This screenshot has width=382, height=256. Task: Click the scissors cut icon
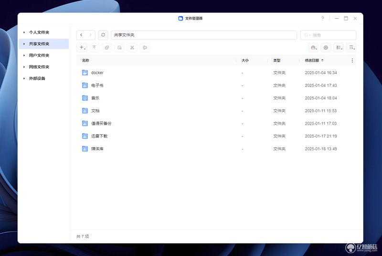click(x=132, y=47)
